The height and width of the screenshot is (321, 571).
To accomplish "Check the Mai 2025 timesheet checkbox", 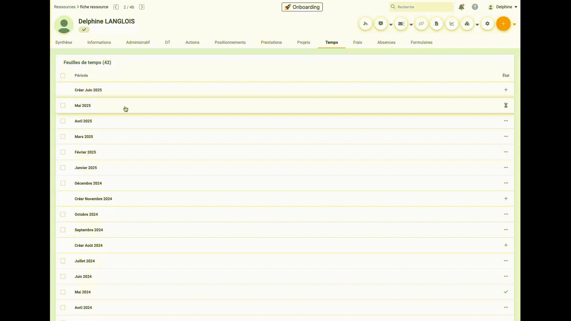I will [x=63, y=106].
